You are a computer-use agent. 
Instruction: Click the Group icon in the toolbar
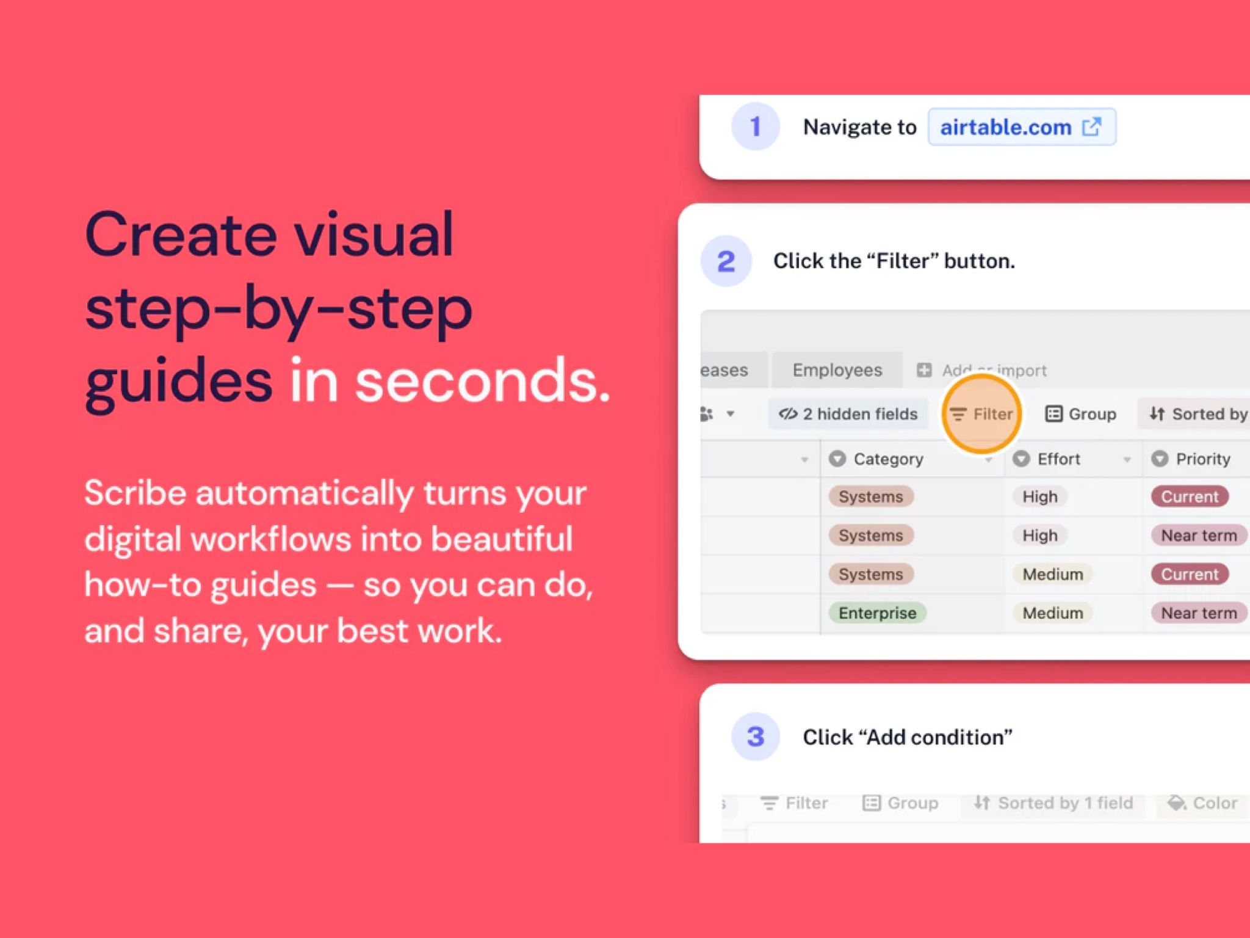click(1054, 413)
